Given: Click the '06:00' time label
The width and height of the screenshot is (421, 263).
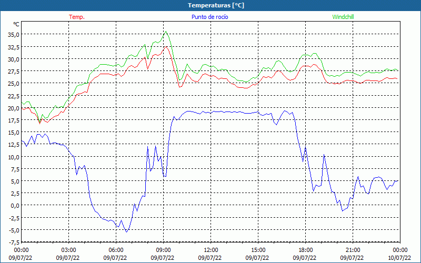Looking at the screenshot, I should point(116,250).
